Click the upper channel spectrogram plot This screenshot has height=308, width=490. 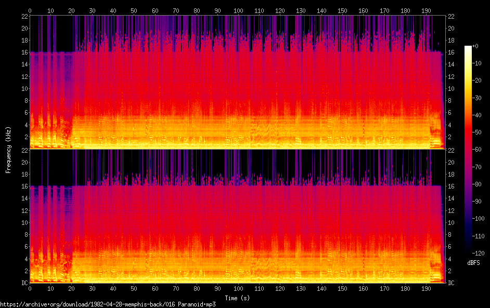point(238,82)
